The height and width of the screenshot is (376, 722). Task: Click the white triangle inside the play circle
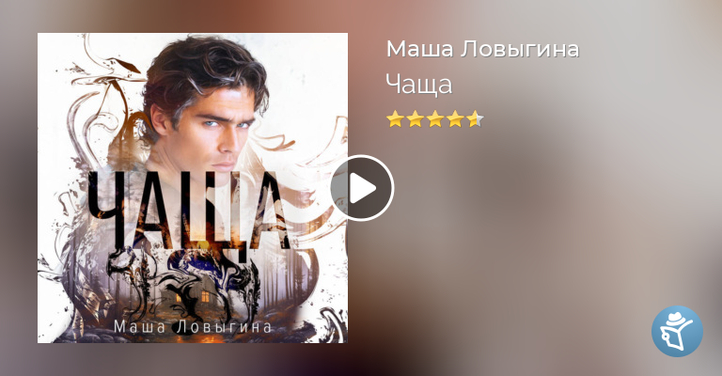click(364, 188)
